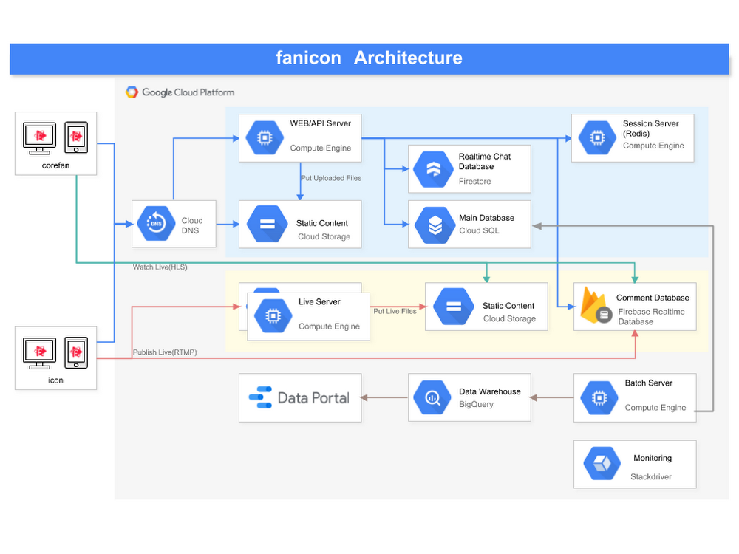Click "Compute Engine" text under Batch Server
The height and width of the screenshot is (554, 739).
[x=655, y=408]
